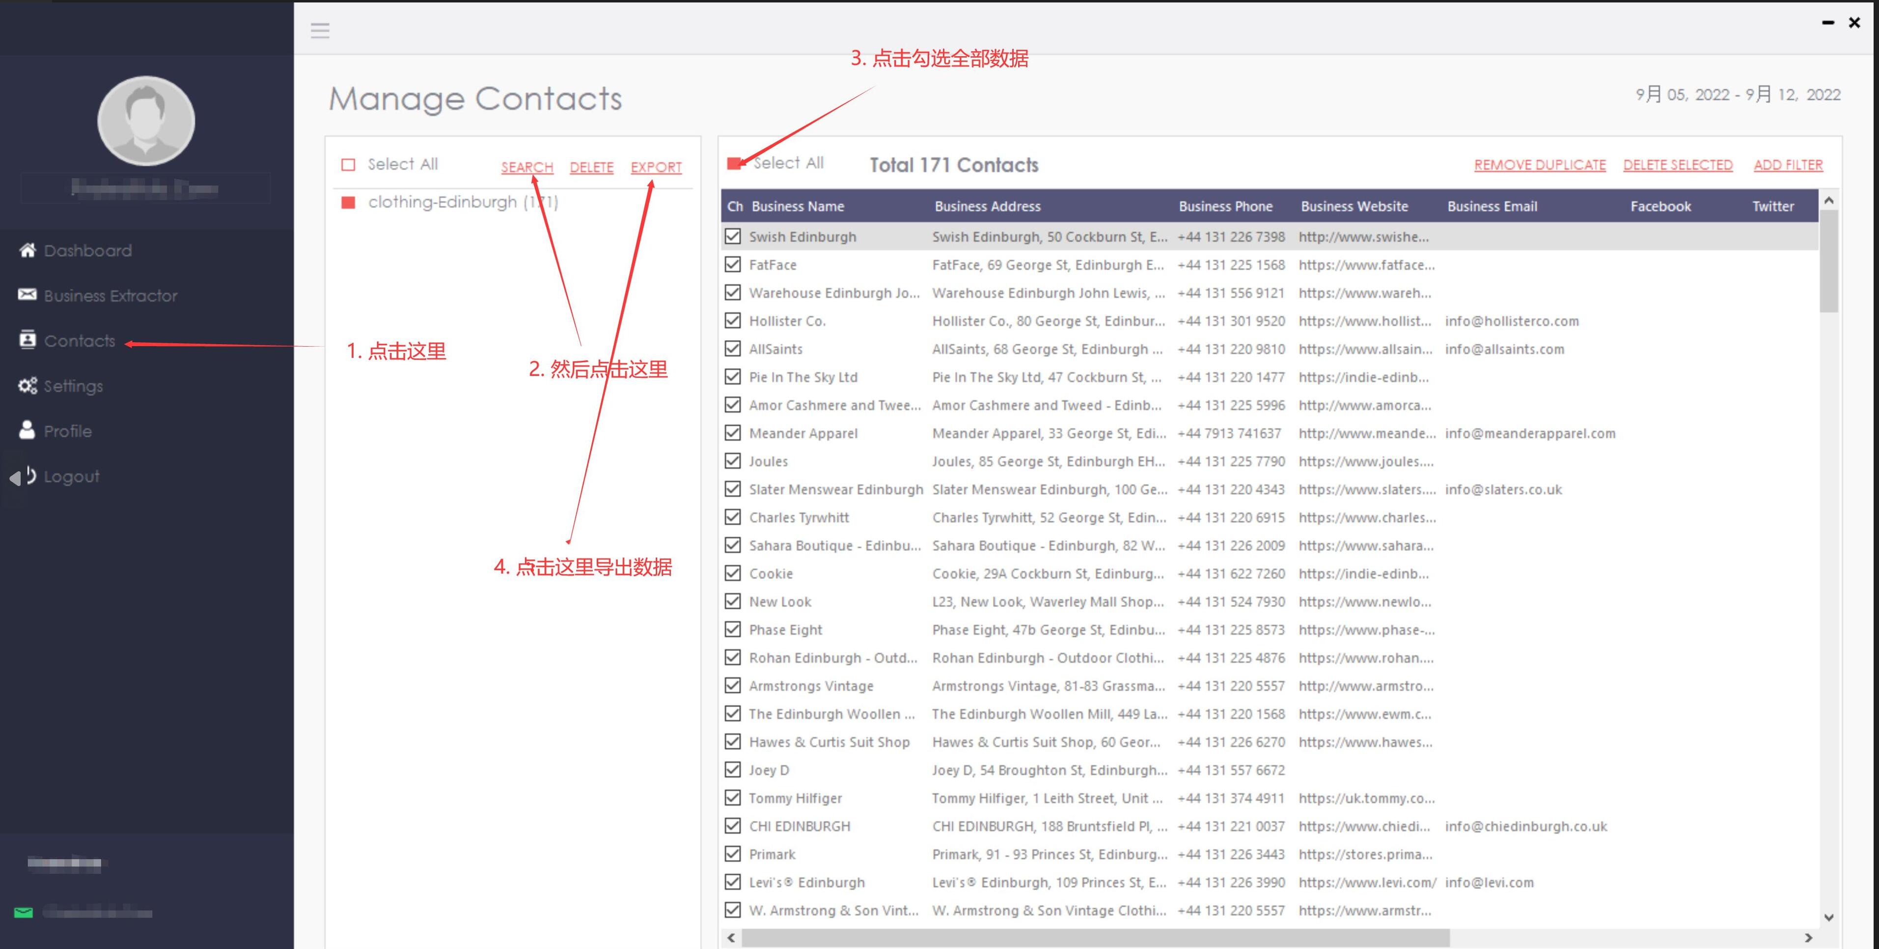Sort by Business Name column header
The width and height of the screenshot is (1879, 949).
(798, 206)
